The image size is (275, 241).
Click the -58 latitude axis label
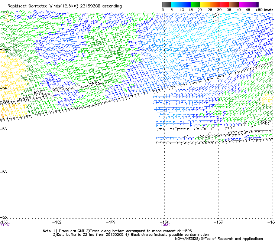click(x=3, y=172)
